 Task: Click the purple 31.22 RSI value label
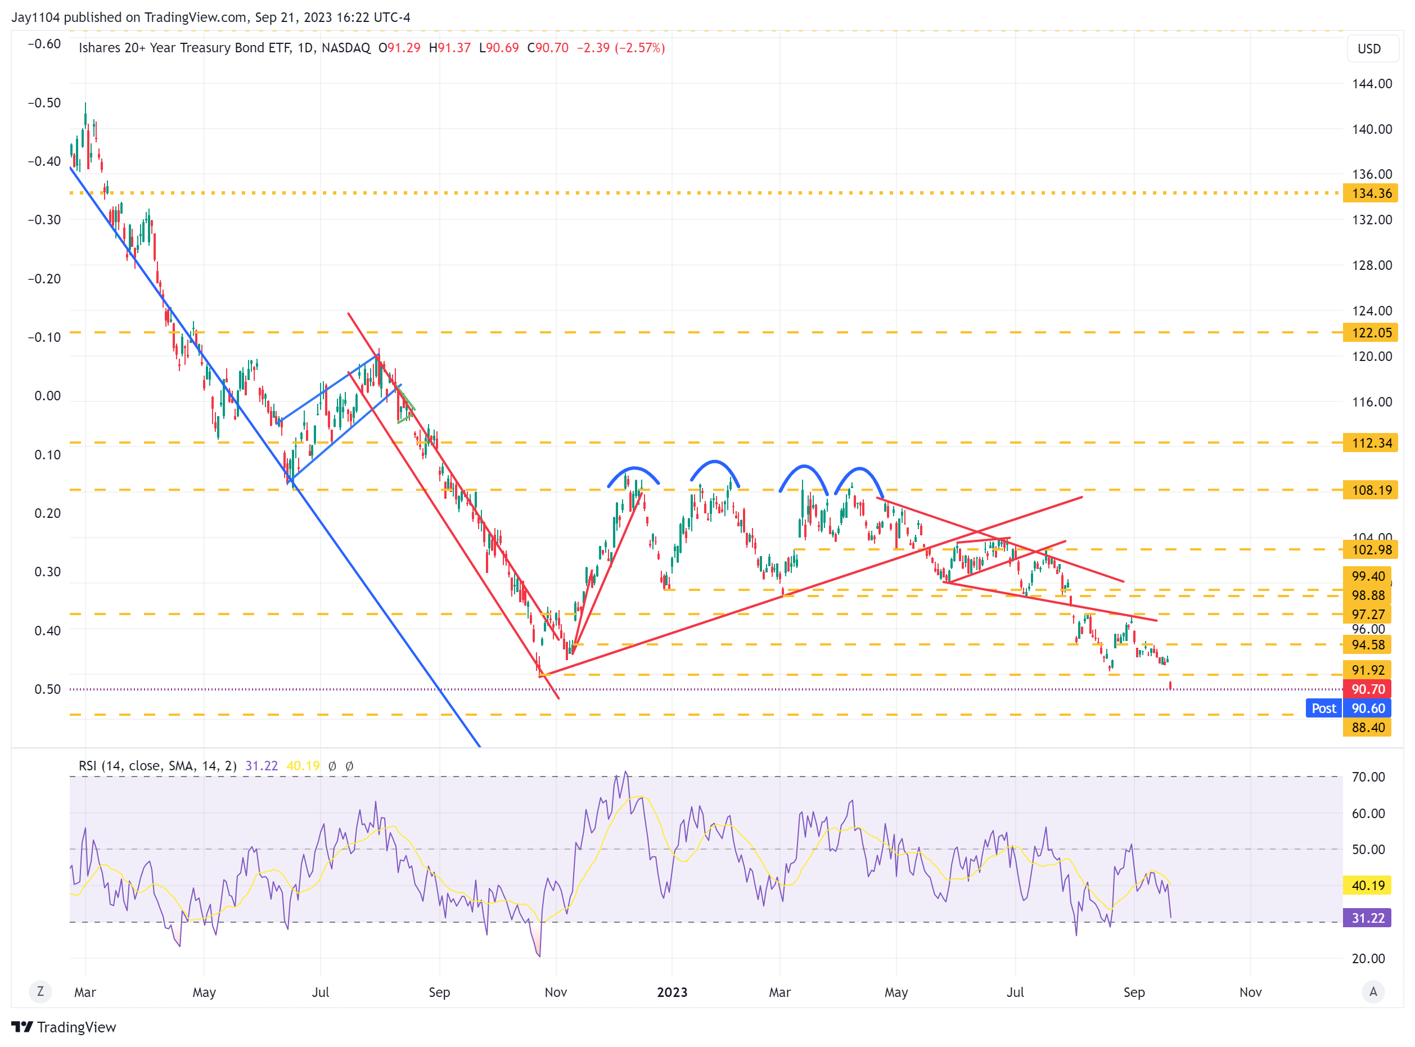1367,918
